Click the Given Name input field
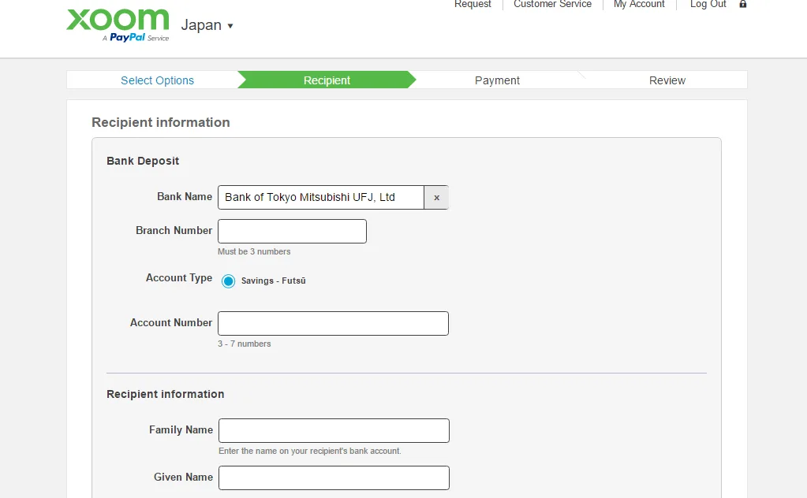Screen dimensions: 807x498 coord(334,478)
